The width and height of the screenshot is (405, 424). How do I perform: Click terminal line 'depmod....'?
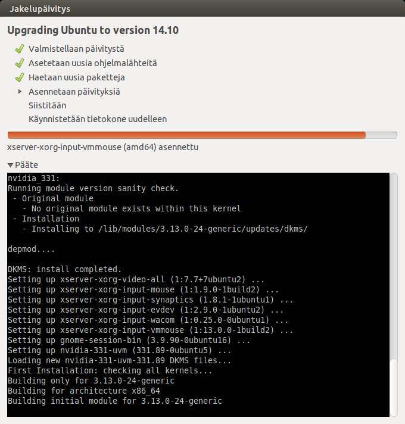(32, 249)
